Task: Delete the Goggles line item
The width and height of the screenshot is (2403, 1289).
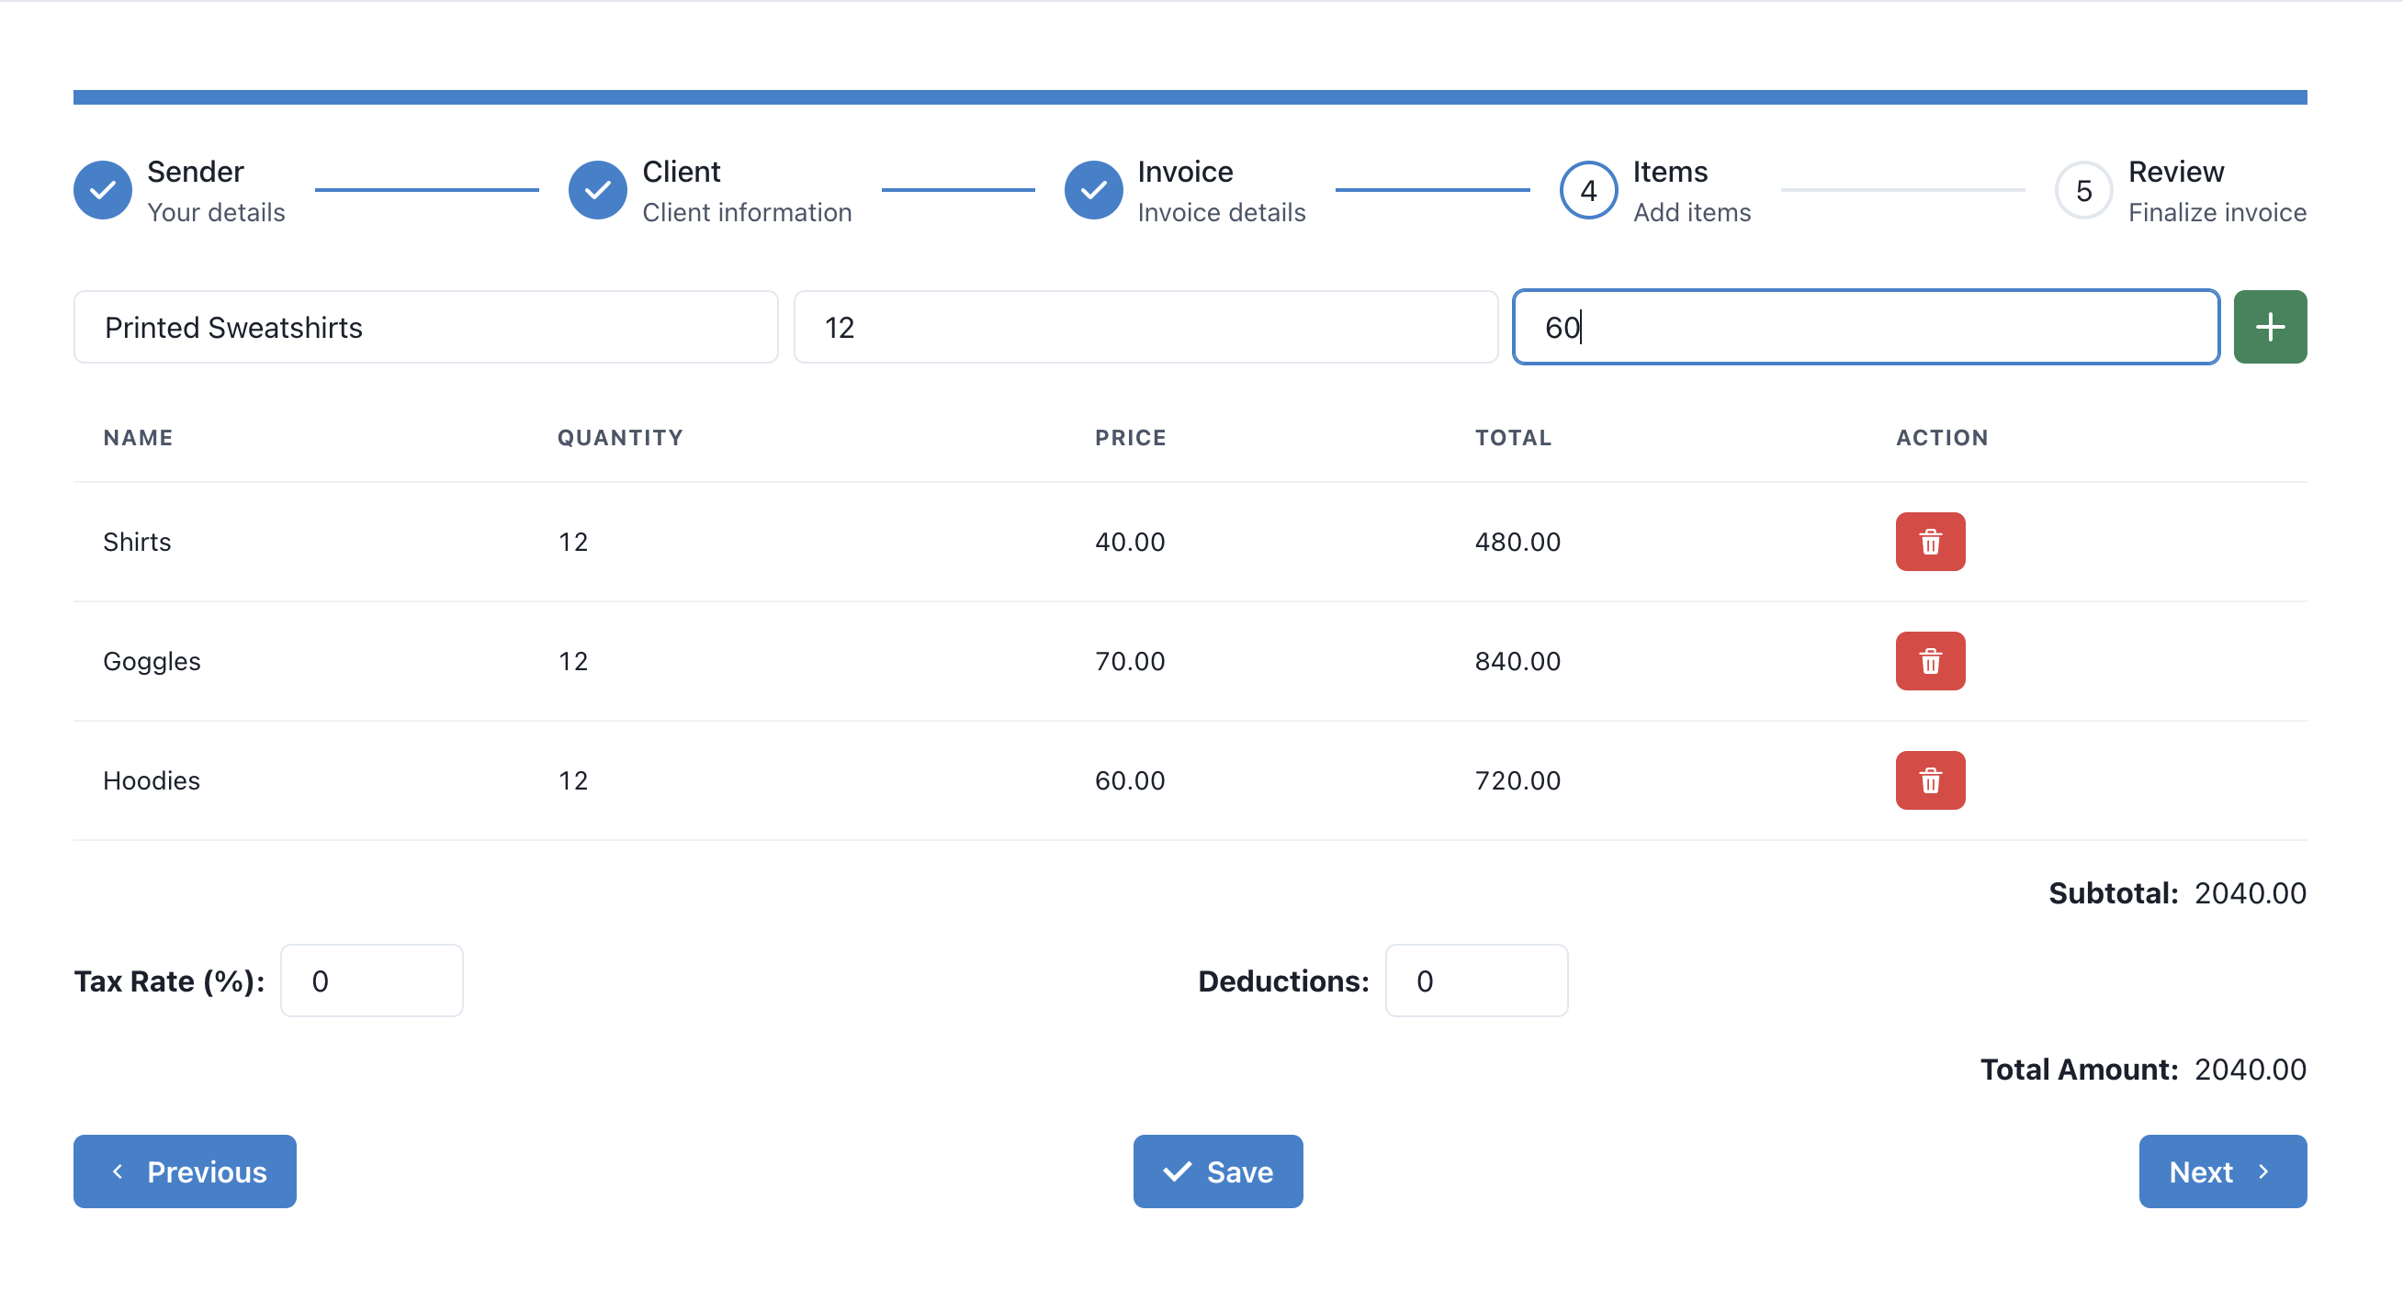Action: (1930, 661)
